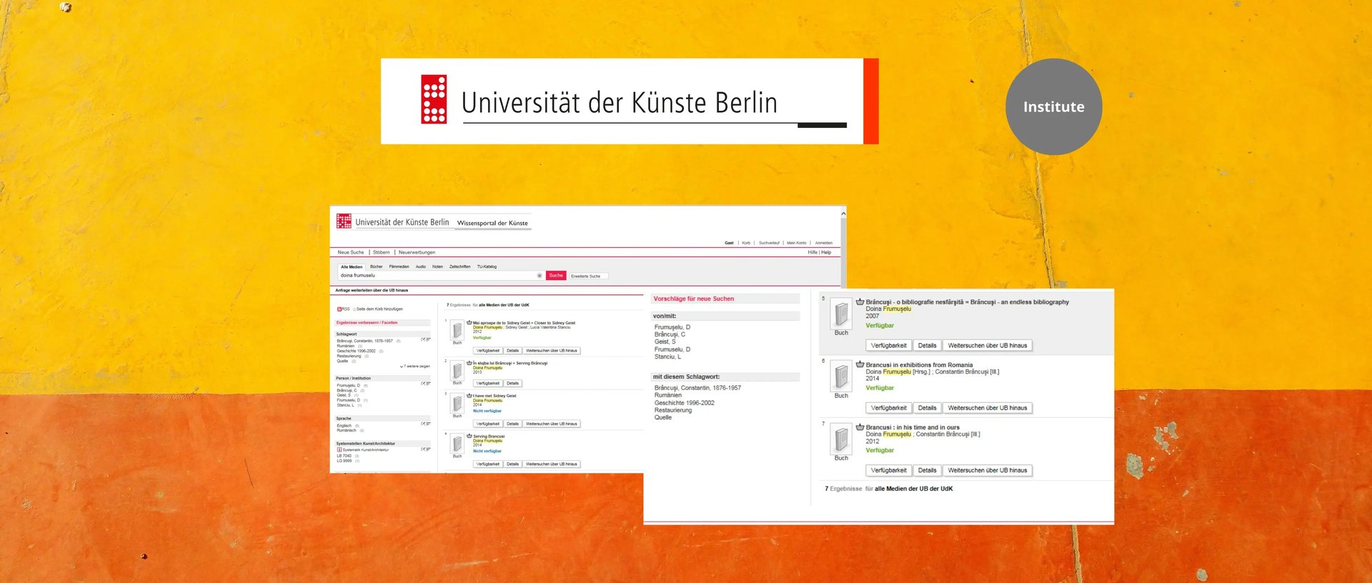Click the grey Institute circle badge
Viewport: 1372px width, 583px height.
coord(1053,106)
